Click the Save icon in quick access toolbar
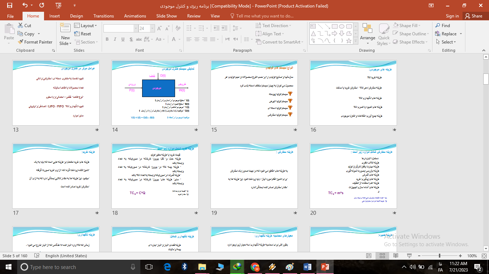This screenshot has width=489, height=274. (x=9, y=5)
